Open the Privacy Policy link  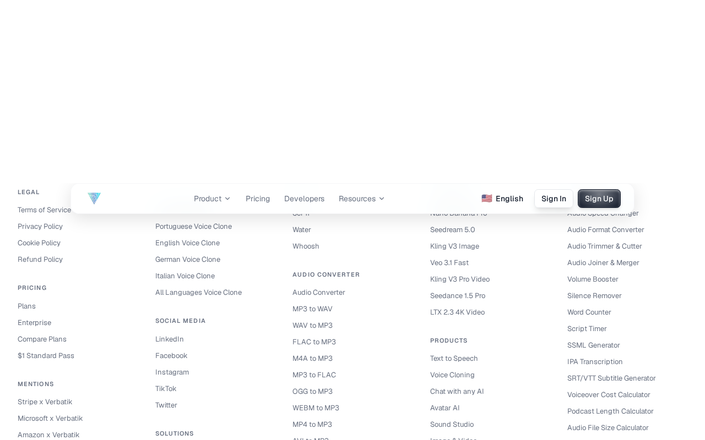40,227
